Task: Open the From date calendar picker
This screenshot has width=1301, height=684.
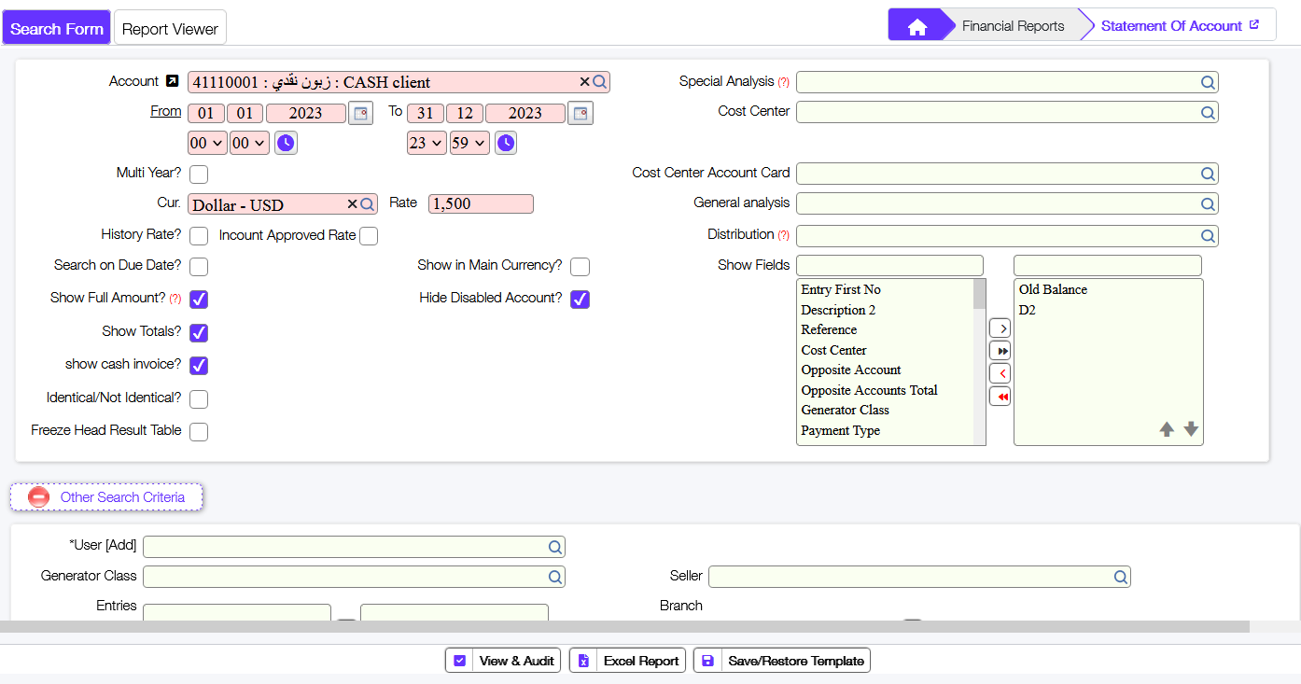Action: coord(359,114)
